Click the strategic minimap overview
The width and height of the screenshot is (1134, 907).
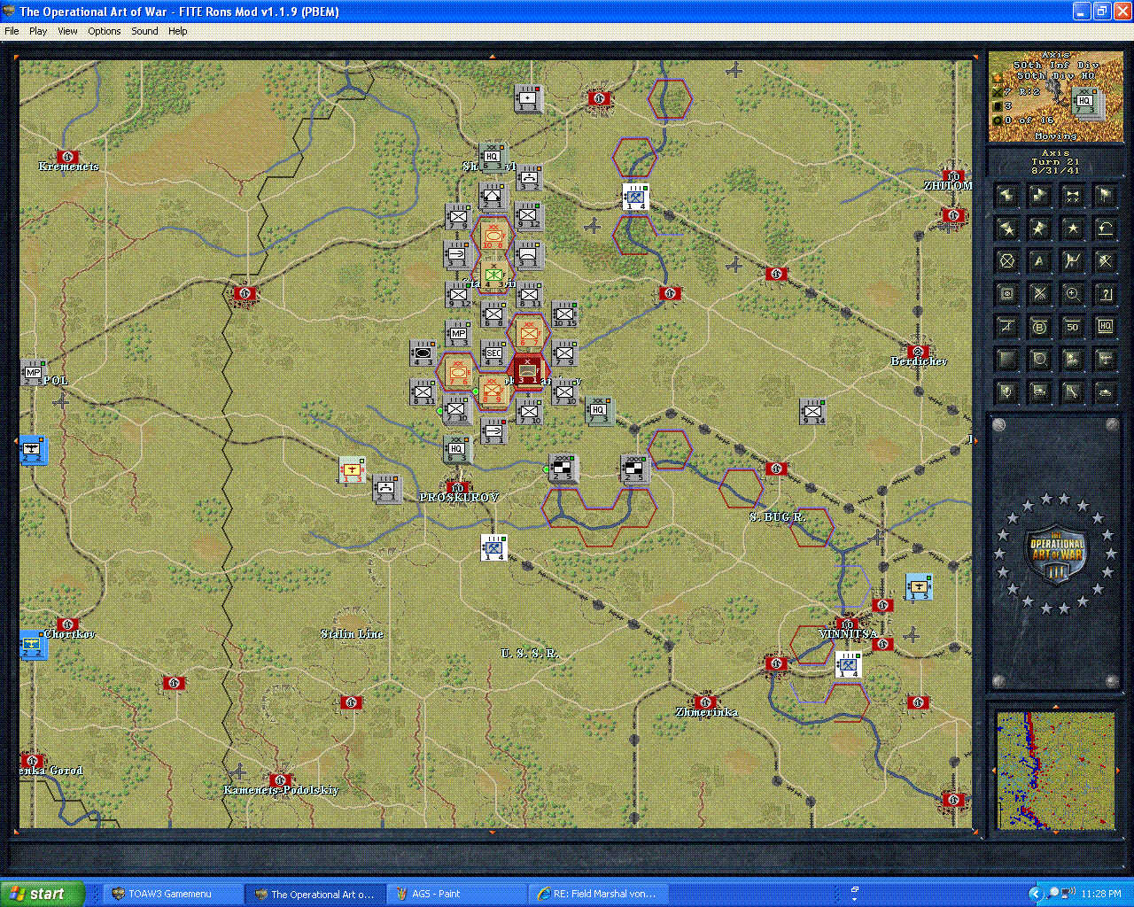[x=1054, y=770]
